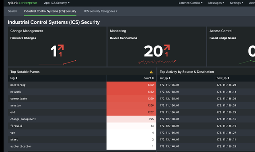Select the network tag row
The image size is (255, 152).
82,92
